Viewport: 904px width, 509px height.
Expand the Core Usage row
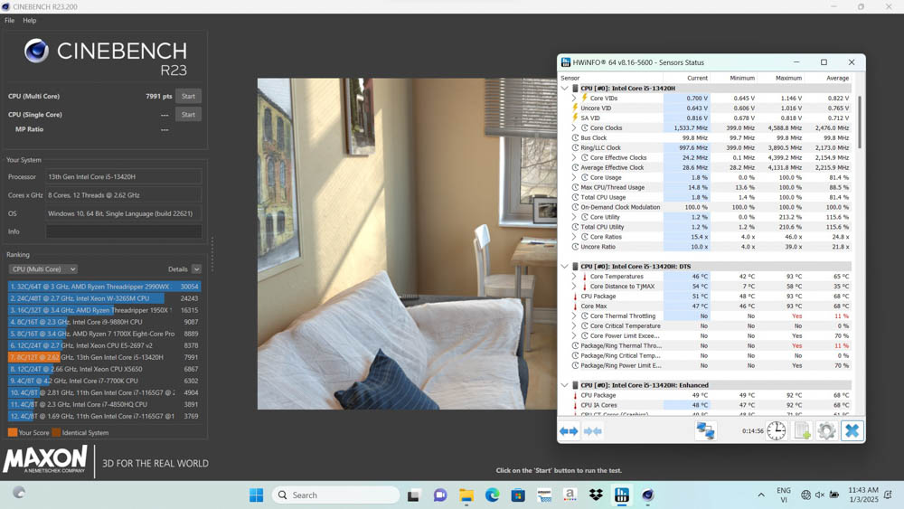[x=574, y=177]
